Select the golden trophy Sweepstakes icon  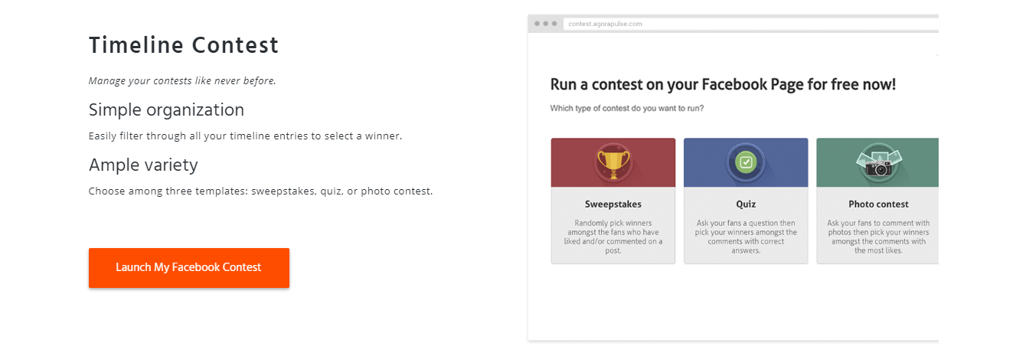(x=613, y=162)
